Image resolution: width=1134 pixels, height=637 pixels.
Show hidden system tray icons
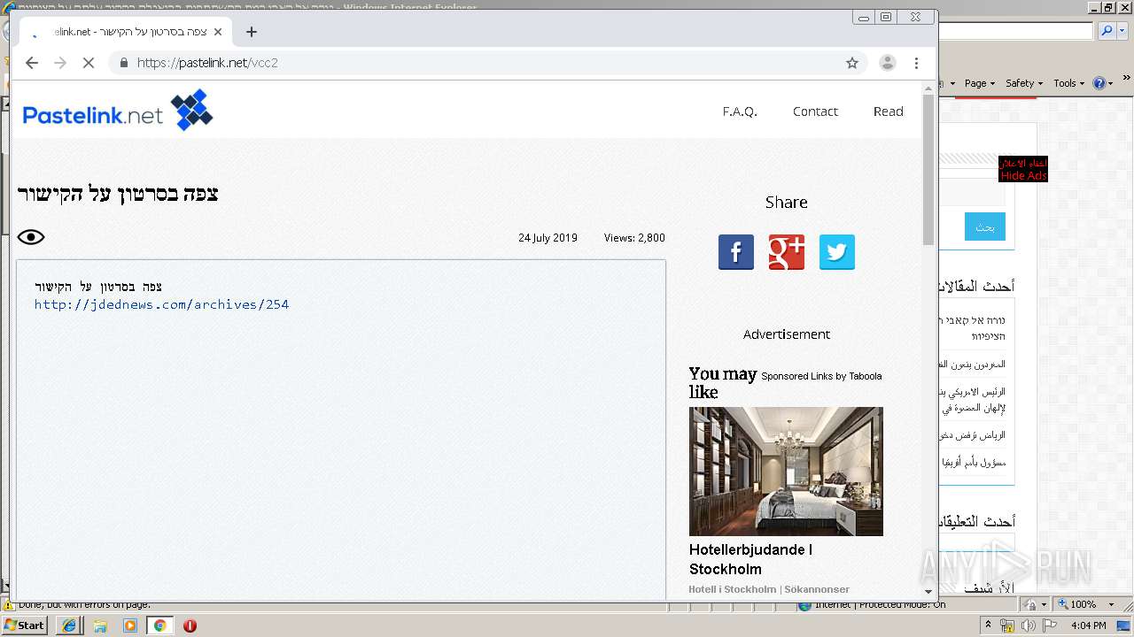click(990, 625)
